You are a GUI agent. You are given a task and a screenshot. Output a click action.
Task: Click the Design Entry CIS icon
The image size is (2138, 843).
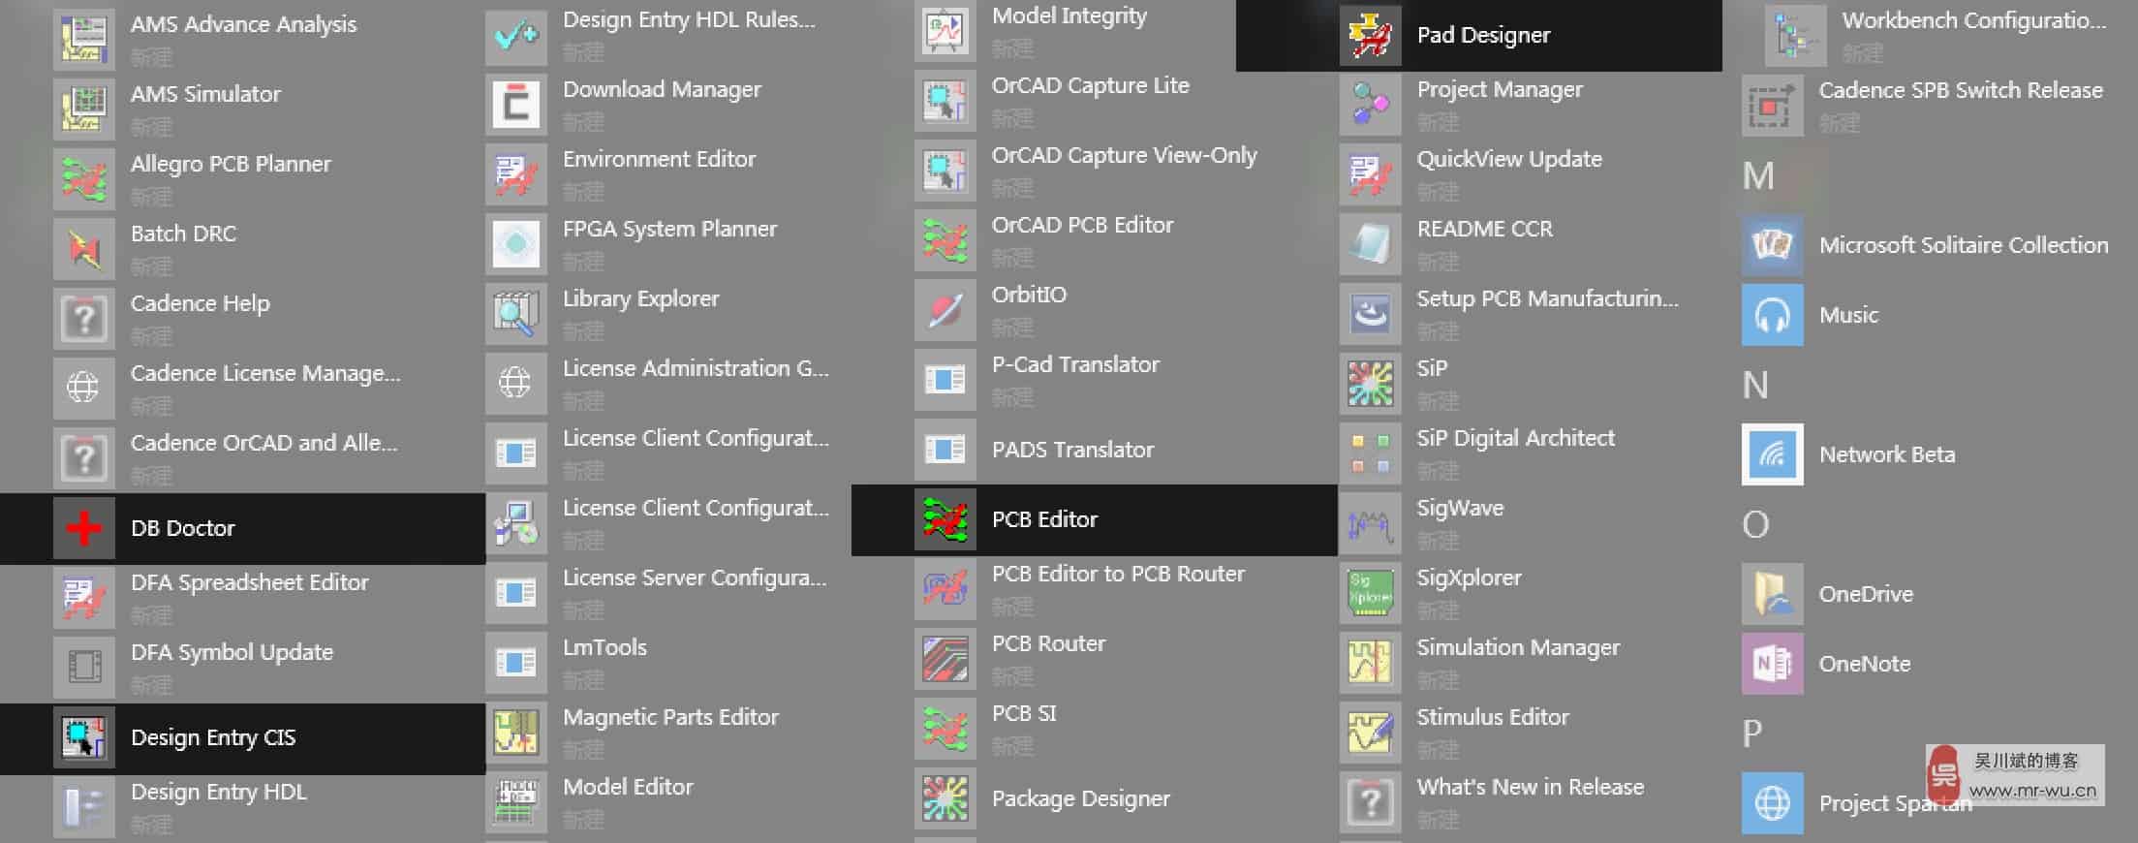tap(84, 737)
